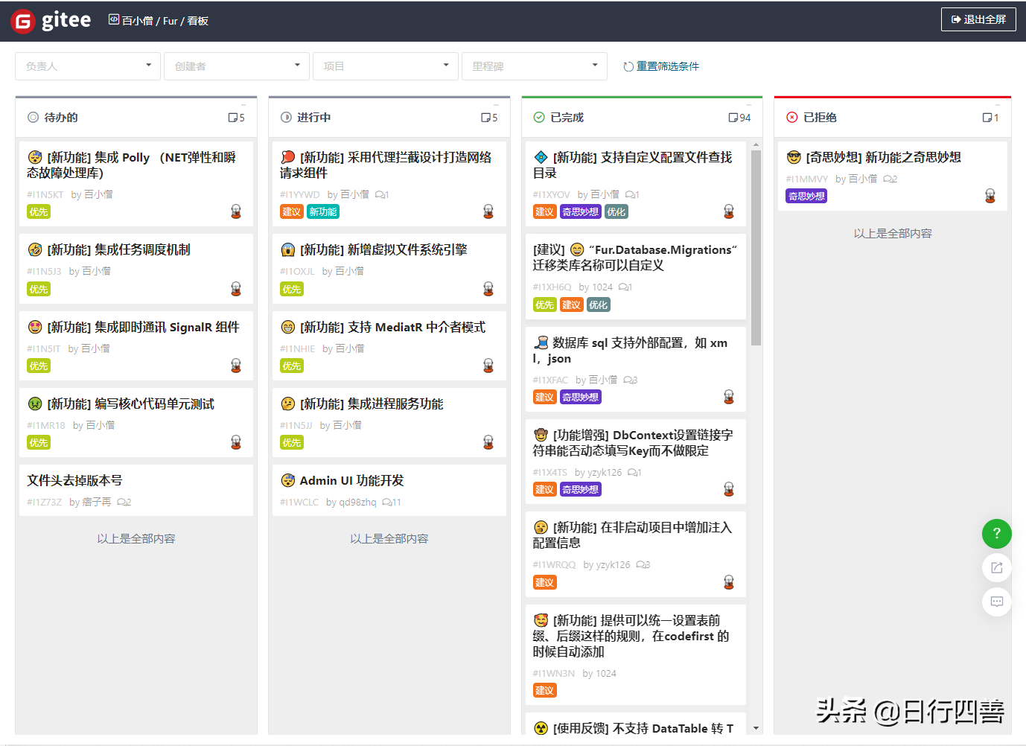Click assignee avatar on 支持自定义配置文件查找目录 card
The width and height of the screenshot is (1026, 746).
pos(729,211)
